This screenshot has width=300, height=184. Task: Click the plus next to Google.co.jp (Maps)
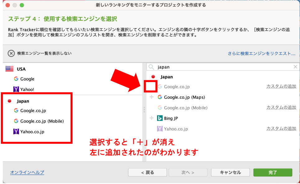pyautogui.click(x=151, y=97)
